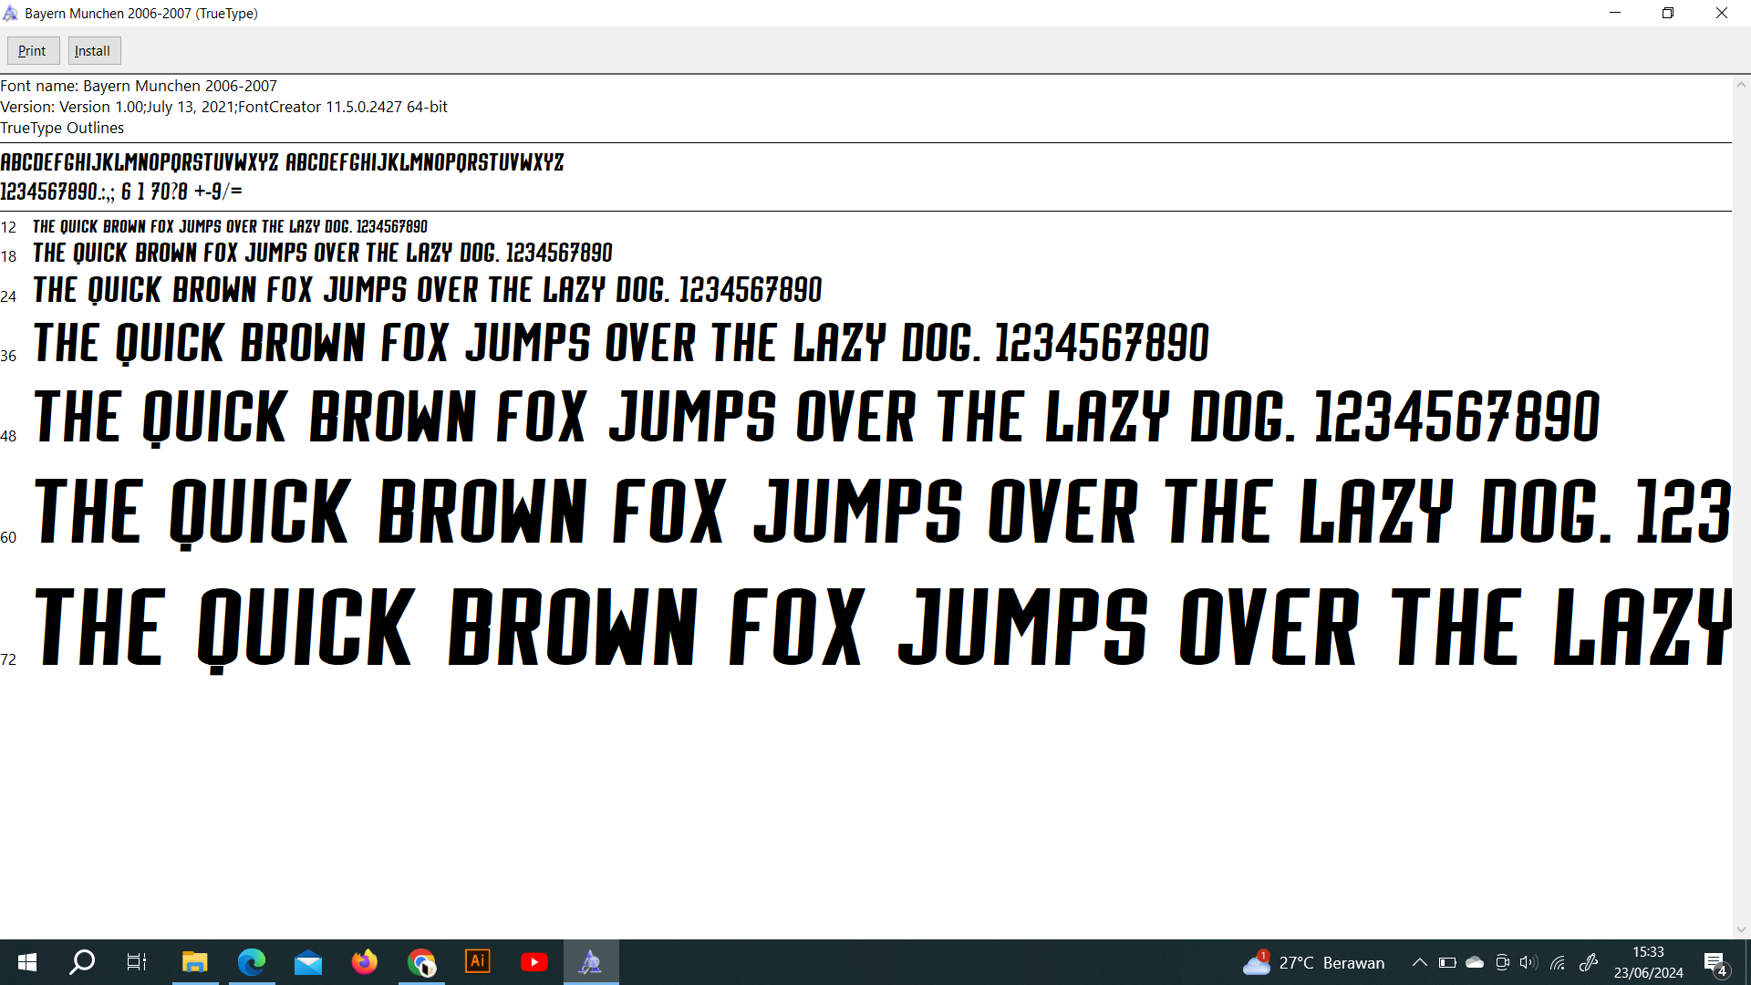Launch Firefox from the taskbar
Image resolution: width=1751 pixels, height=985 pixels.
tap(365, 962)
